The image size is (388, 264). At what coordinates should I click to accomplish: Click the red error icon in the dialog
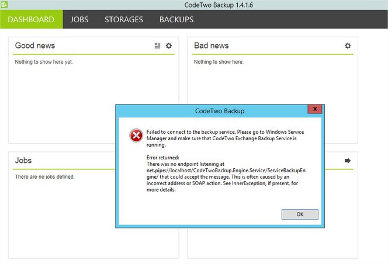pyautogui.click(x=136, y=136)
